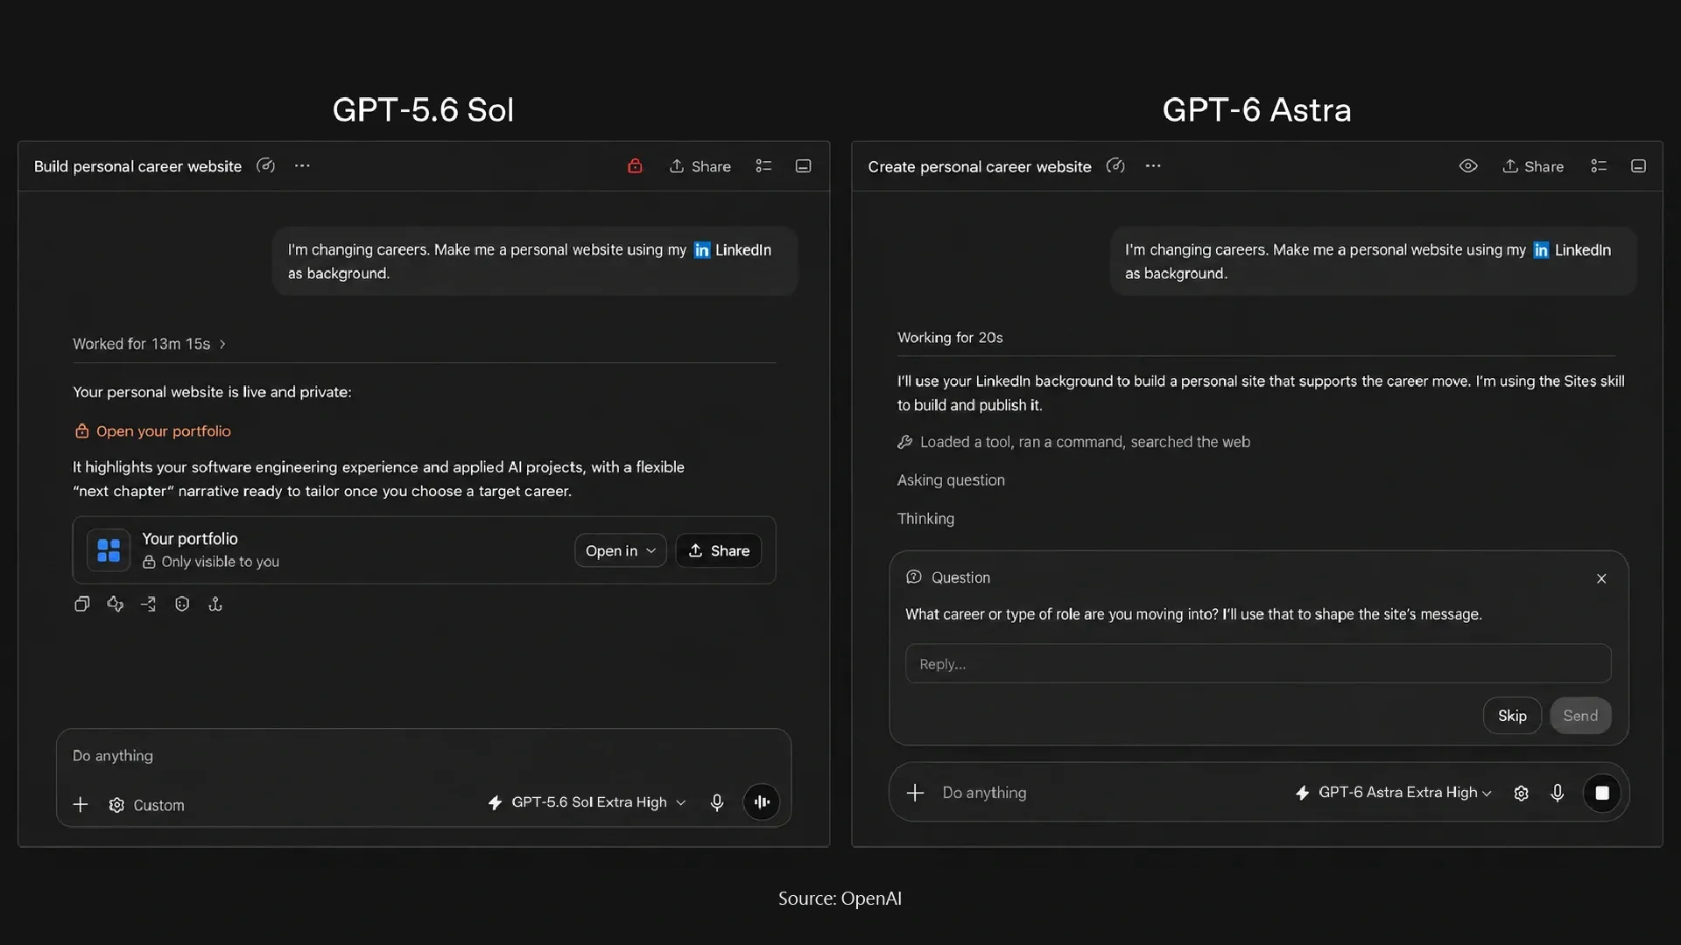Share the 'Create personal career website' chat from header
1681x945 pixels.
pyautogui.click(x=1533, y=166)
